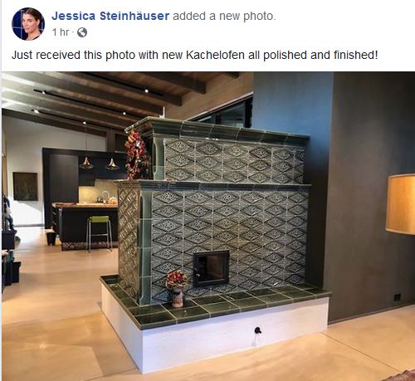Click the left pendant lamp in kitchen
Screen dimensions: 415x381
point(86,164)
